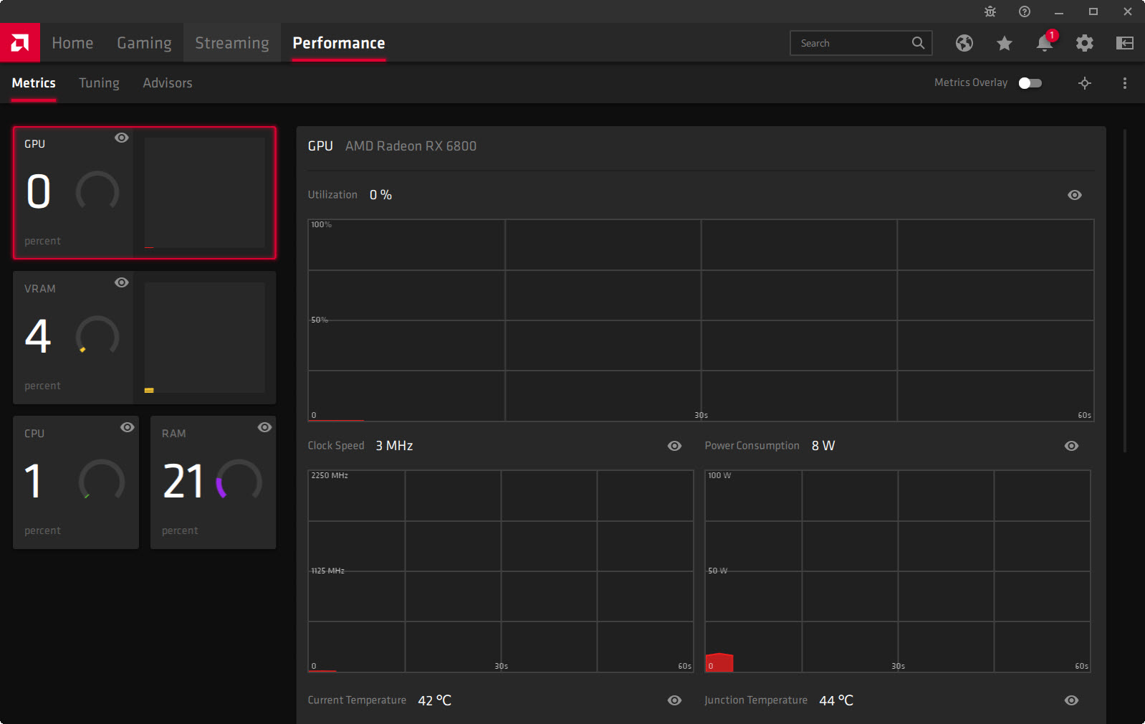The image size is (1145, 724).
Task: Click the bug report icon
Action: 990,11
